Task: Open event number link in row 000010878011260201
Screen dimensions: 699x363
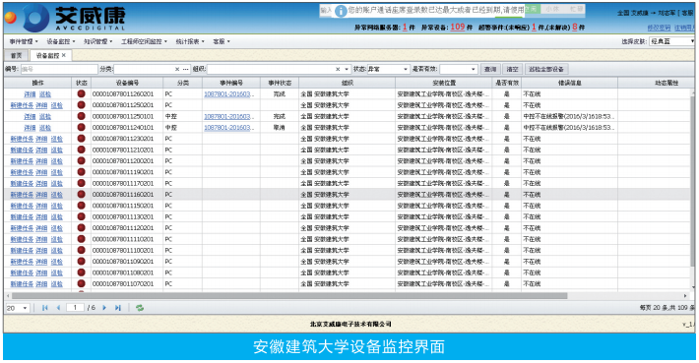Action: coord(230,94)
